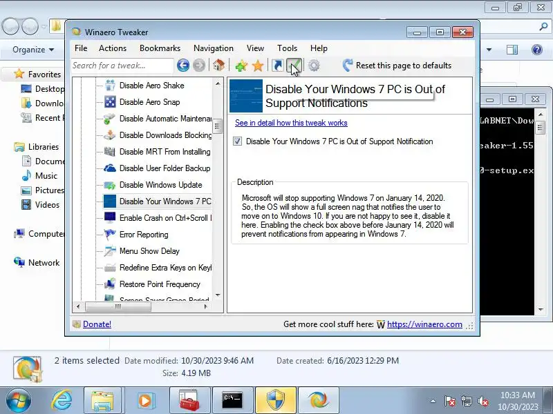Go back using the blue back arrow
The width and height of the screenshot is (553, 414).
(183, 66)
